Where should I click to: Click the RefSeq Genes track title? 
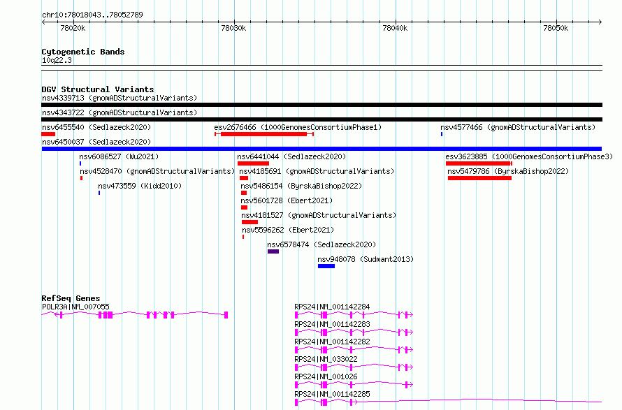71,298
